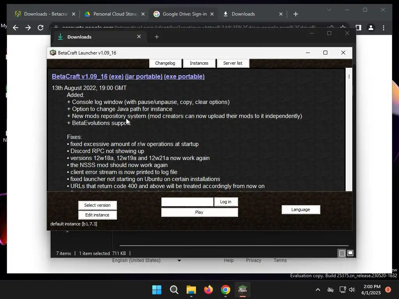The width and height of the screenshot is (399, 299).
Task: Open the (jar portable) download link
Action: pyautogui.click(x=144, y=77)
